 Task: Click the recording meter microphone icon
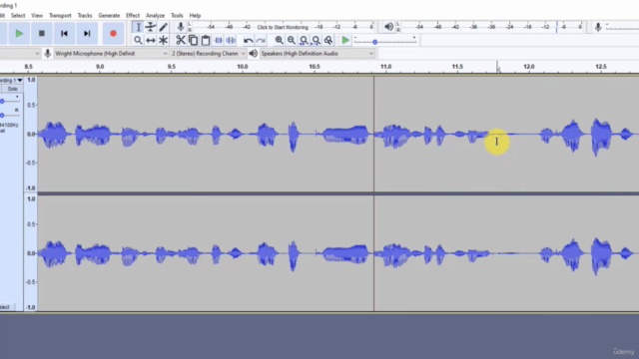pos(181,27)
